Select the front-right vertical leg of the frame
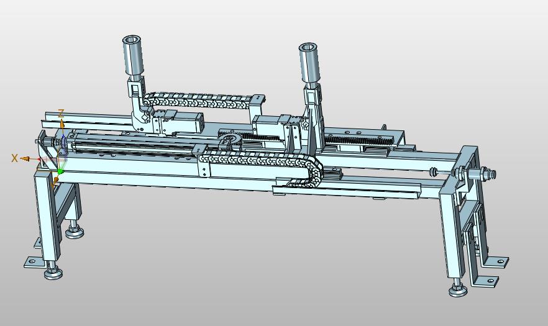548x326 pixels. 452,235
